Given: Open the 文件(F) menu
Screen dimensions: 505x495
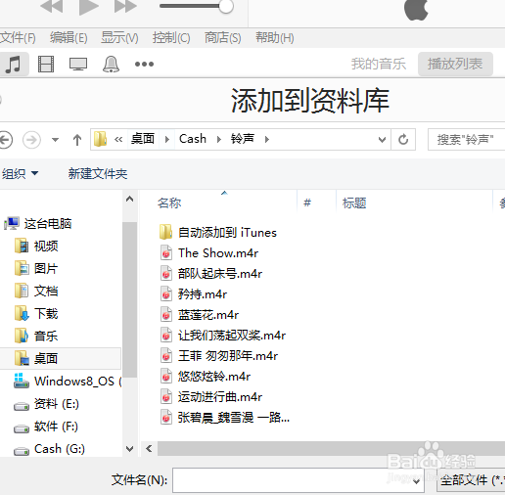Looking at the screenshot, I should 18,38.
